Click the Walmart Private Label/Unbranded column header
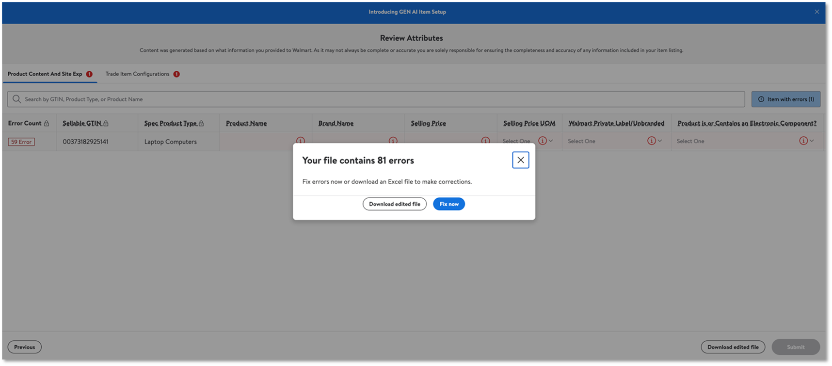832x366 pixels. (x=616, y=124)
